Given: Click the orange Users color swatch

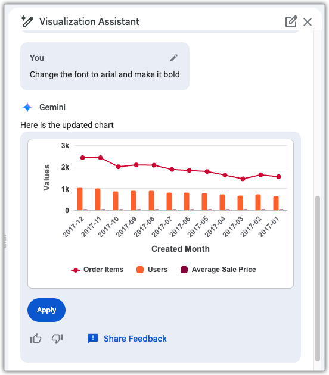Looking at the screenshot, I should (x=140, y=270).
